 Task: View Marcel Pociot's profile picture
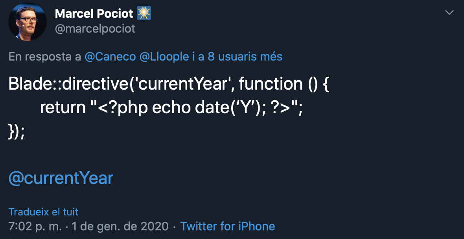pyautogui.click(x=28, y=21)
